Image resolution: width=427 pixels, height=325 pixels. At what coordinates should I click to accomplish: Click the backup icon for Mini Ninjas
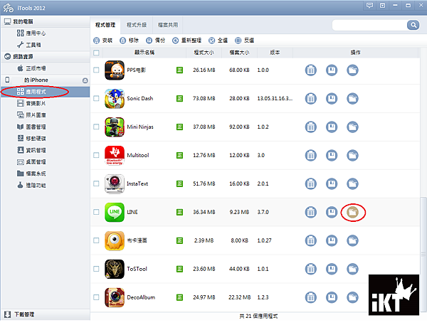(332, 127)
